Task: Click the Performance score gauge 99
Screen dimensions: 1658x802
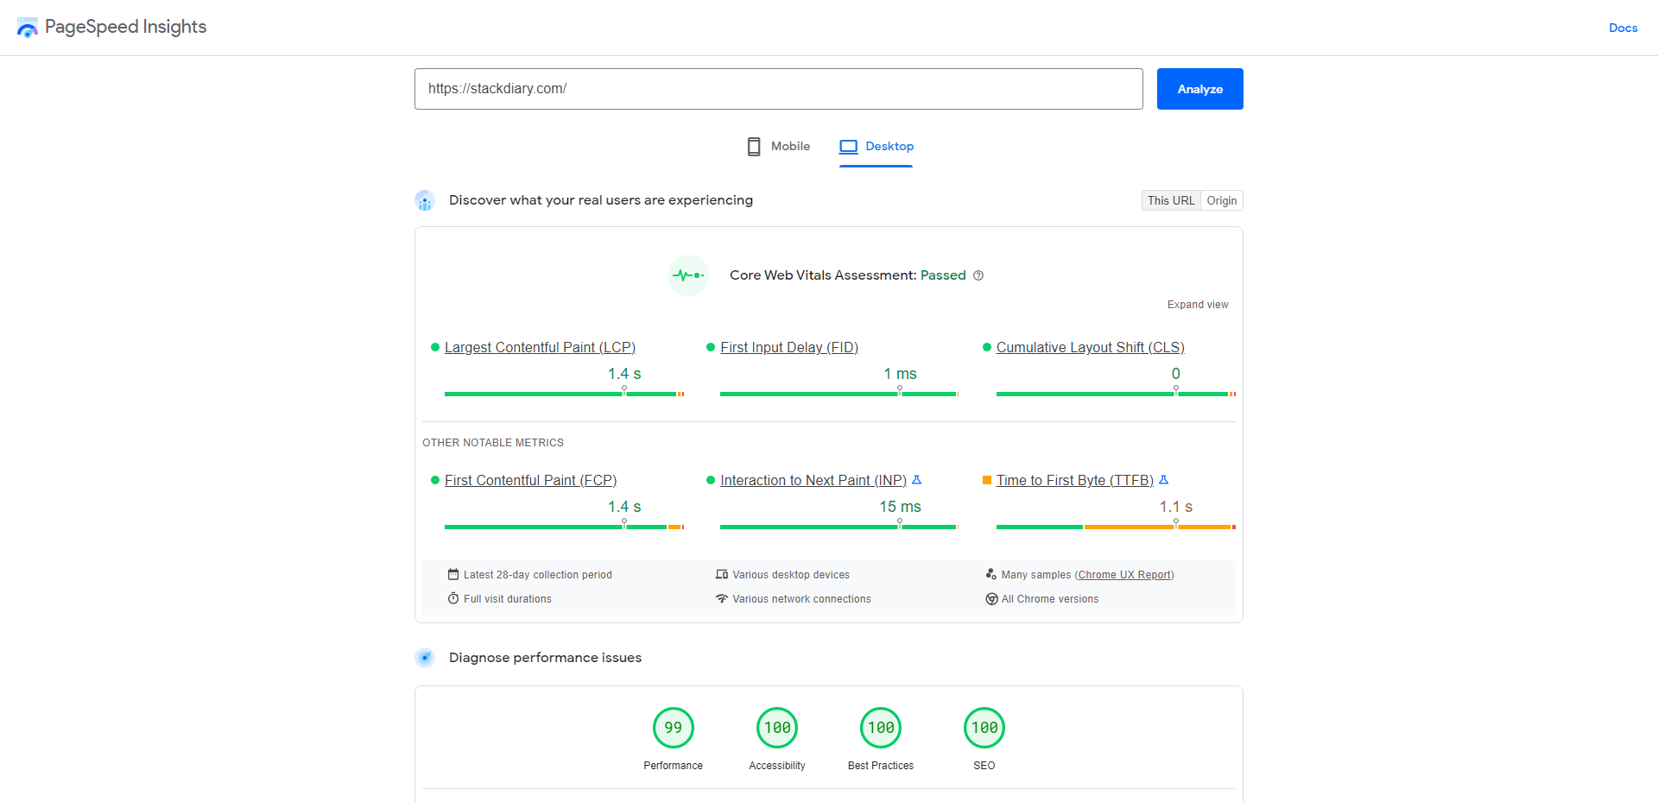Action: coord(674,728)
